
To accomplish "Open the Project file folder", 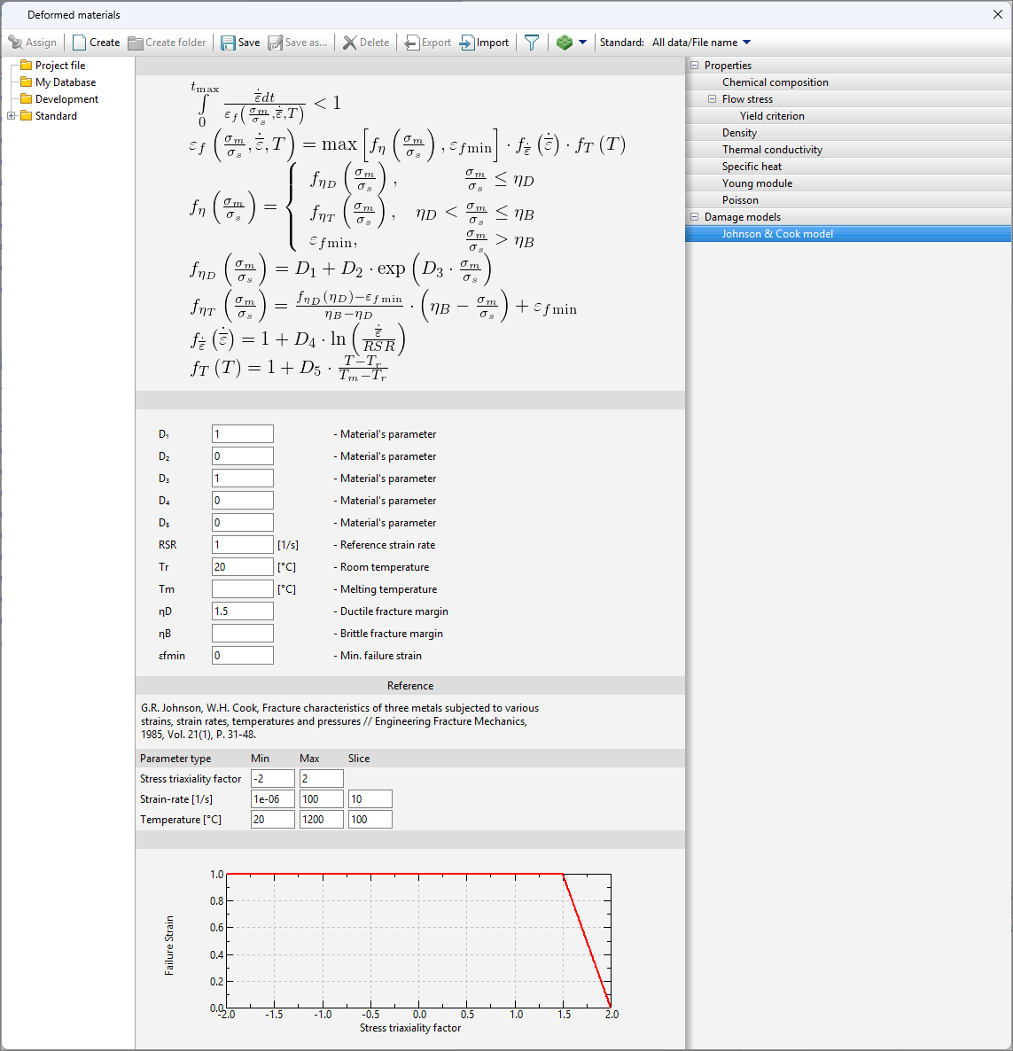I will [x=59, y=66].
